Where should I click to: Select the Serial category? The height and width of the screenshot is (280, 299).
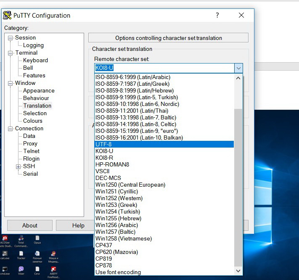(x=31, y=174)
